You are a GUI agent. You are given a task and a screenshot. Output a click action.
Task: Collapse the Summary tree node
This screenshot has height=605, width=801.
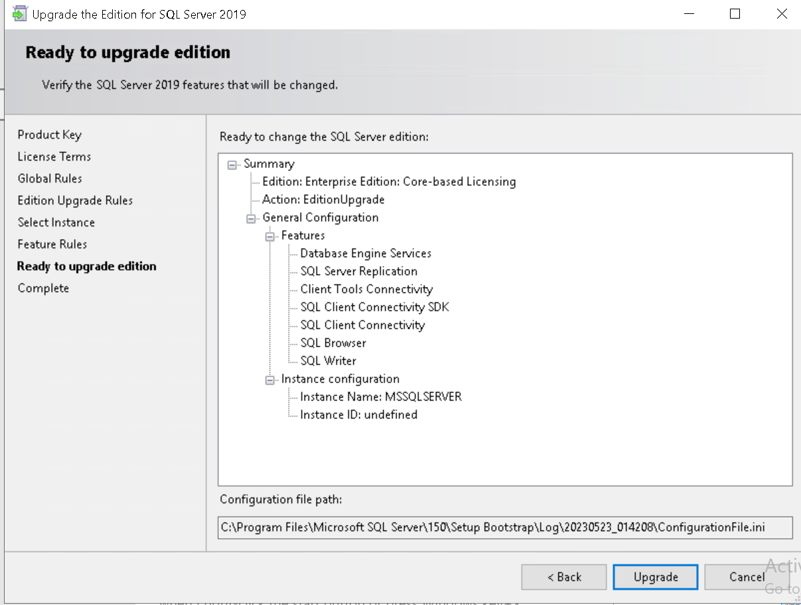pyautogui.click(x=232, y=164)
